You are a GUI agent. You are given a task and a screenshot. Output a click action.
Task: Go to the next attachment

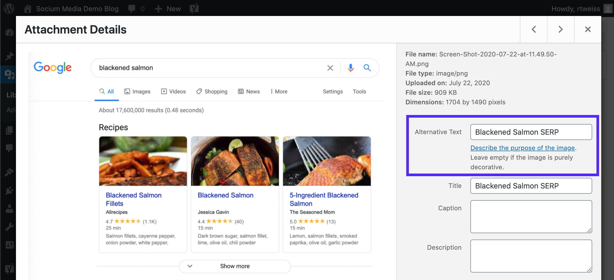[561, 29]
